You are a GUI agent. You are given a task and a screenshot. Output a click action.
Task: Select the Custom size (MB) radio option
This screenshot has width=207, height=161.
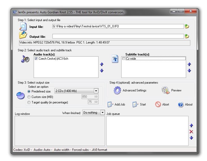pyautogui.click(x=29, y=97)
